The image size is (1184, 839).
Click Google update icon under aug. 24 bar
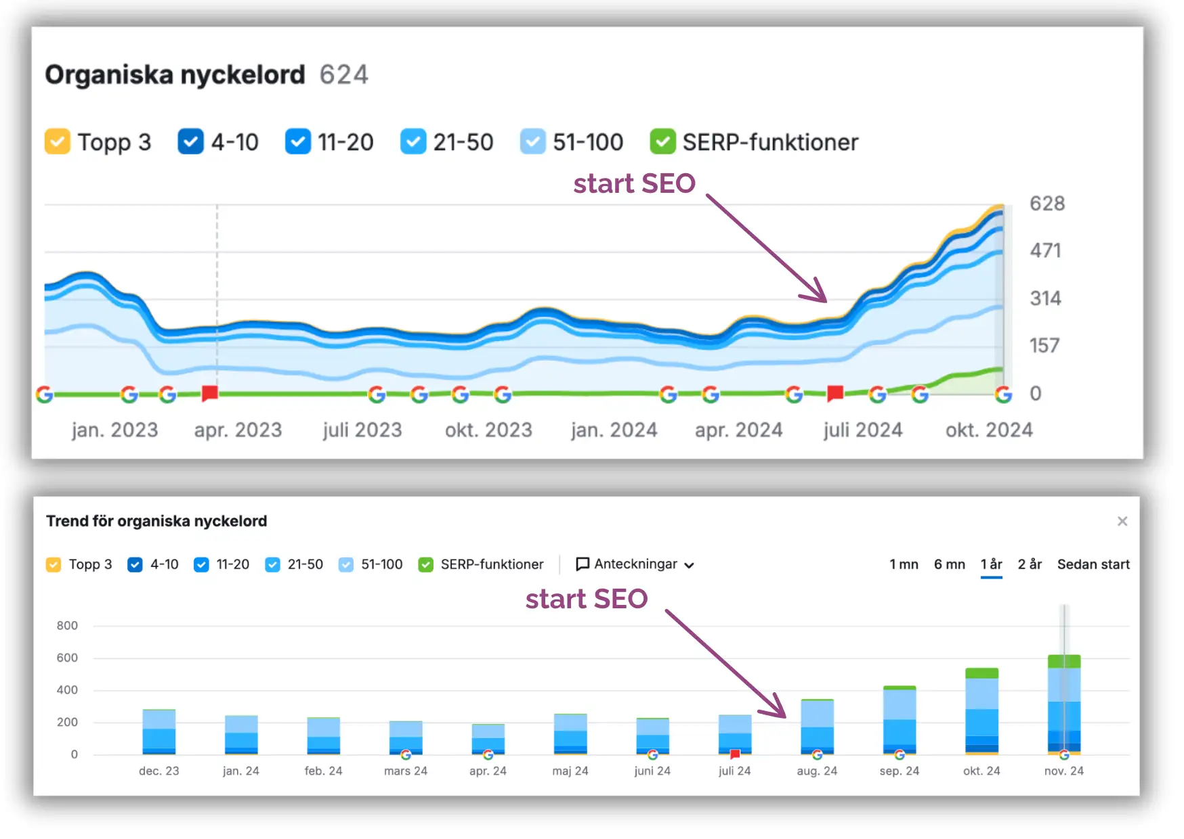(x=818, y=754)
